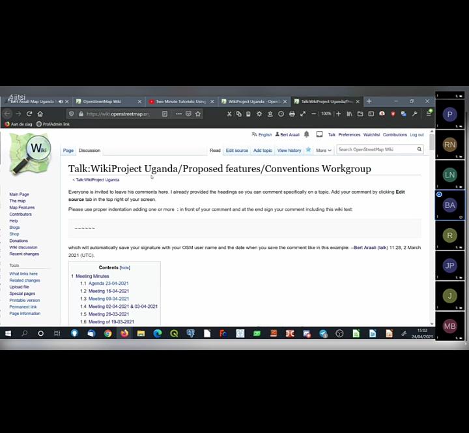Switch to WikiProject Uganda browser tab

point(254,102)
